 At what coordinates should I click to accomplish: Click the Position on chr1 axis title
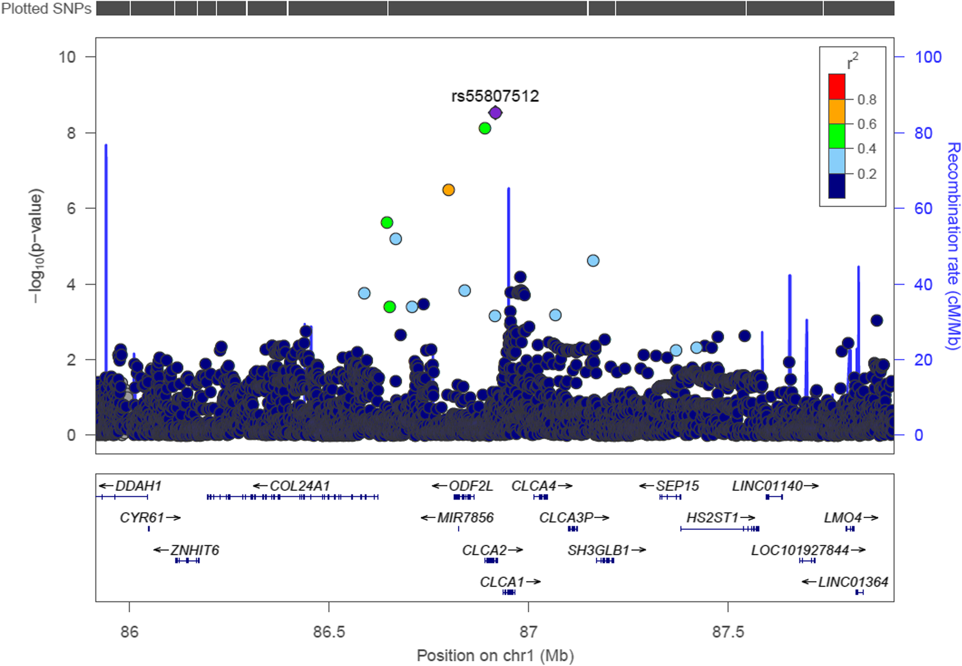pos(495,656)
